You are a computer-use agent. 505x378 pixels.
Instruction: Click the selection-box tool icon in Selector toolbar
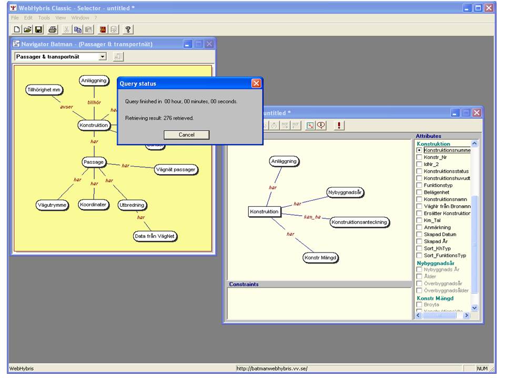point(310,125)
